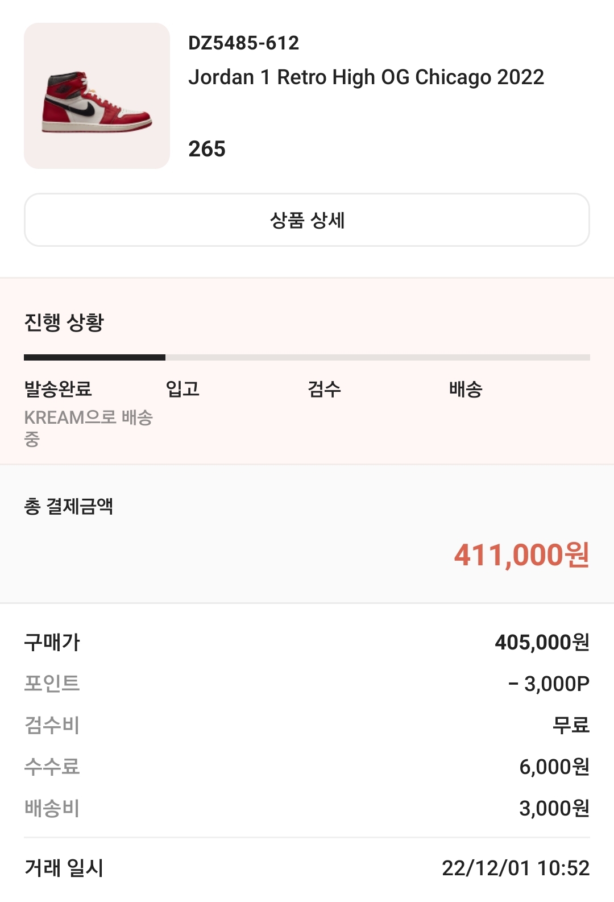The height and width of the screenshot is (902, 614).
Task: Click the 거래 일시 date 22/12/01 10:52
Action: pyautogui.click(x=516, y=868)
